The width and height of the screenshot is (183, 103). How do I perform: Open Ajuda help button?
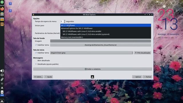[x=48, y=77]
